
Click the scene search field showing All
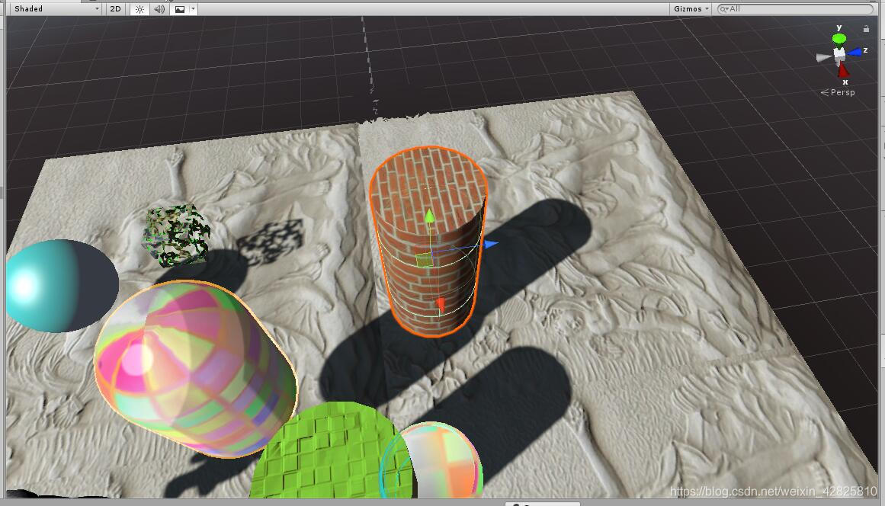tap(795, 9)
